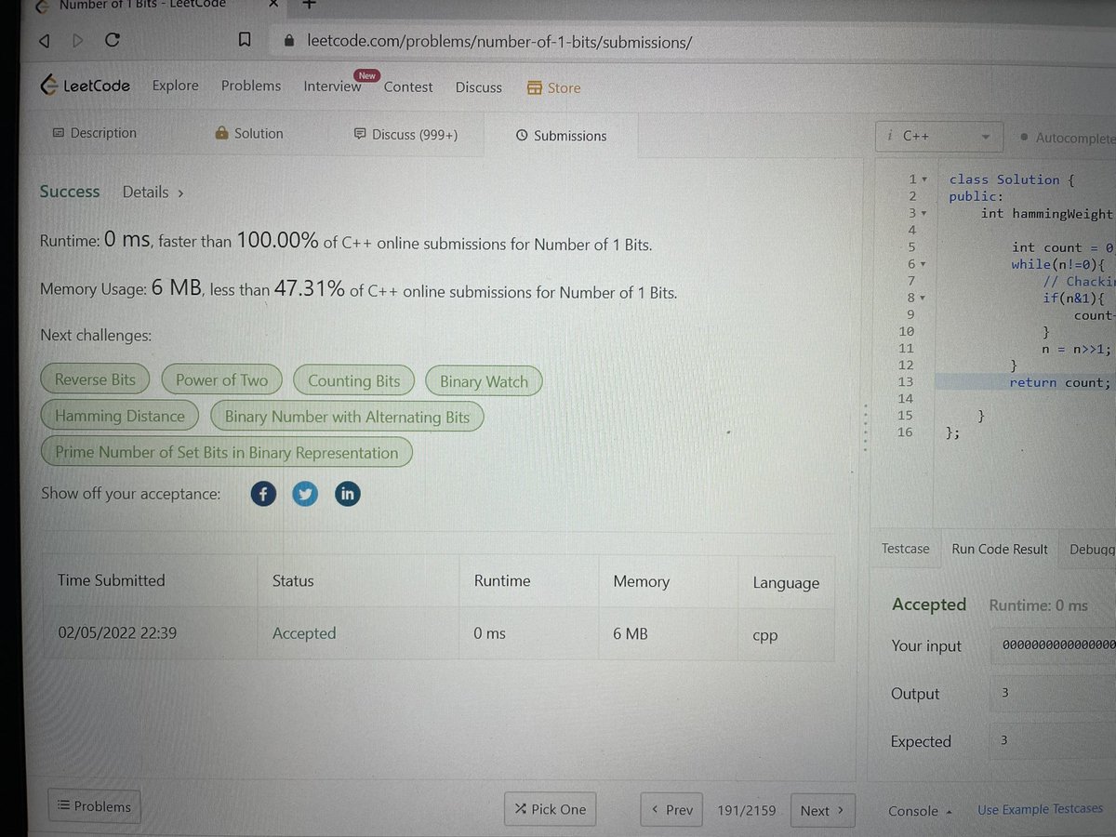Click the 02/05/2022 22:39 submission time
The height and width of the screenshot is (837, 1116).
pyautogui.click(x=117, y=632)
